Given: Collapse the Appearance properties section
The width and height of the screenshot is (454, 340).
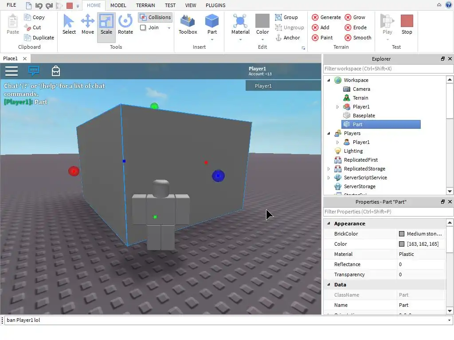Looking at the screenshot, I should pyautogui.click(x=329, y=224).
